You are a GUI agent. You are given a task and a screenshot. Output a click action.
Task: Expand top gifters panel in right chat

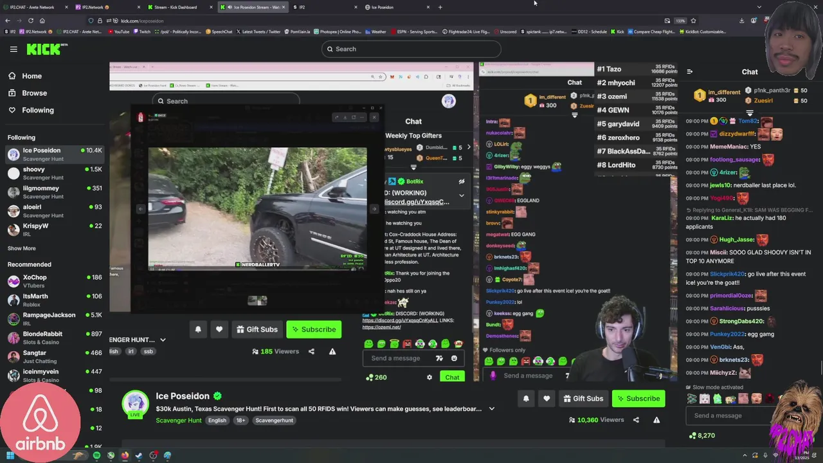[749, 113]
